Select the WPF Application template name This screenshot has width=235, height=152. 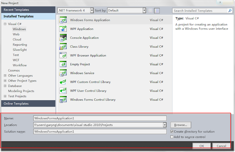pos(82,29)
